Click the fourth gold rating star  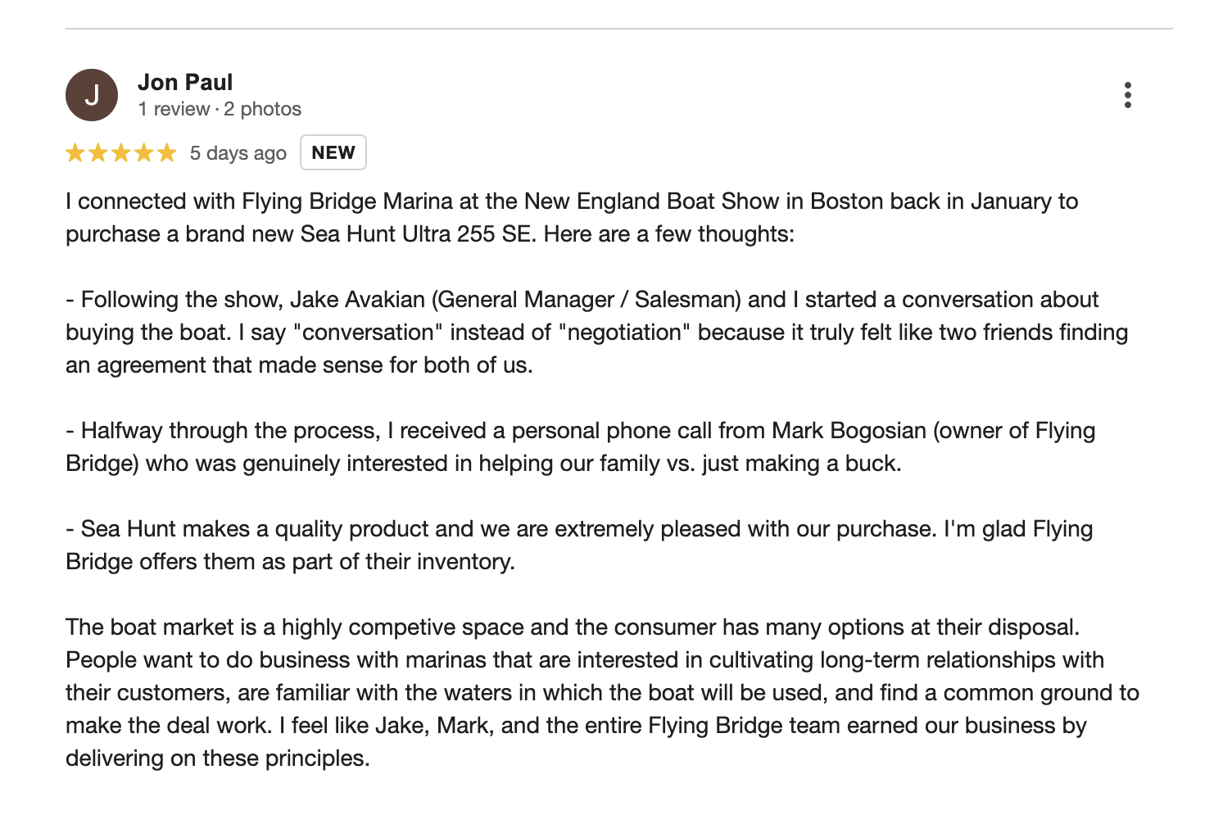tap(144, 153)
